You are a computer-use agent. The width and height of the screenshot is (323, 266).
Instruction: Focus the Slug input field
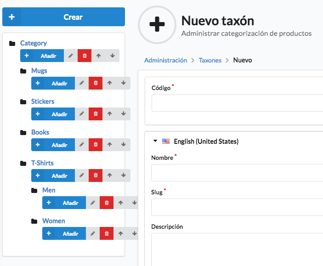(237, 207)
